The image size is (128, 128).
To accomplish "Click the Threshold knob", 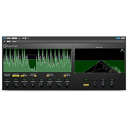I will (x=16, y=85).
